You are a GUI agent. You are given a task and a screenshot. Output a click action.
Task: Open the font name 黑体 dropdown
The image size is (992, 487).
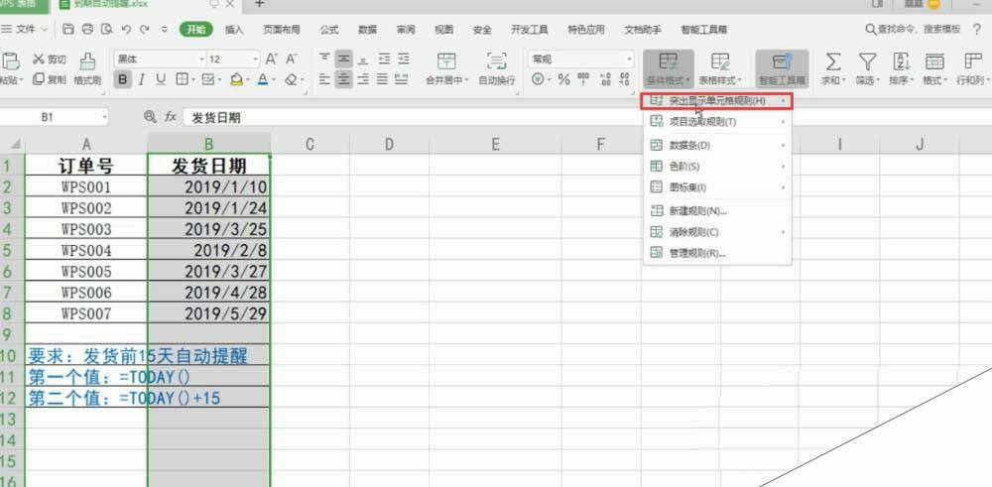click(201, 60)
